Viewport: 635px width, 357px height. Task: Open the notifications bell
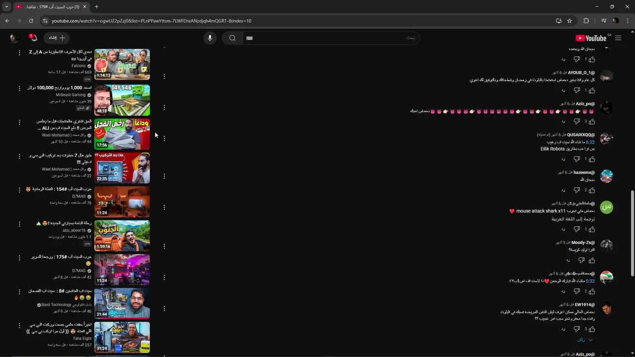33,38
